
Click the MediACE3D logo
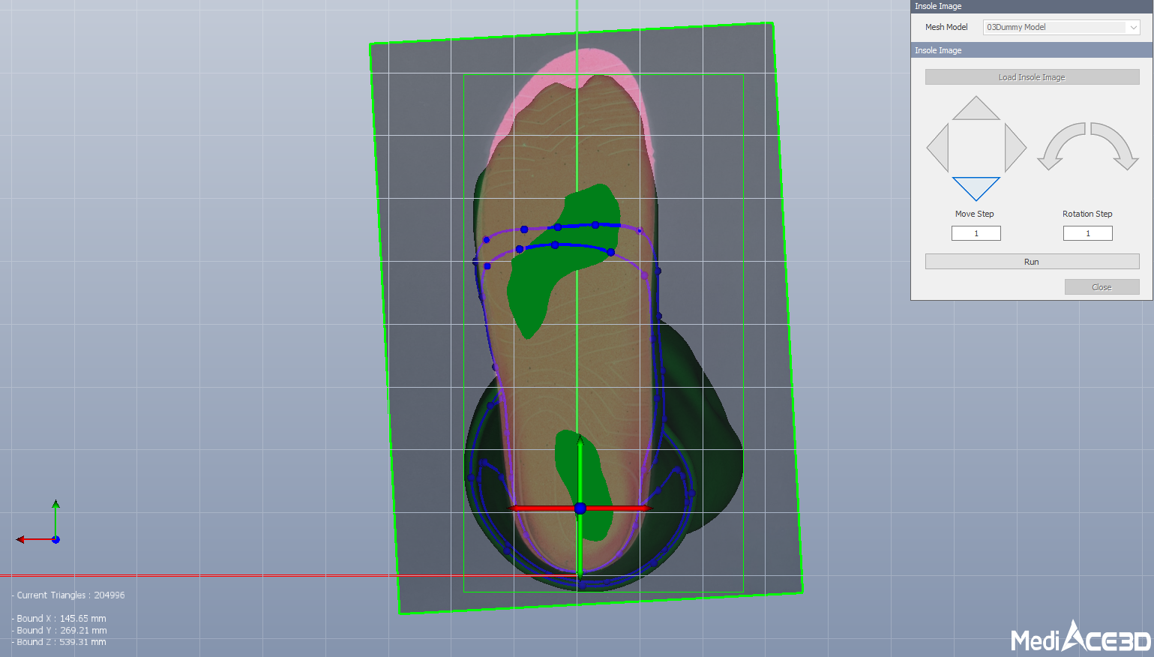pos(1081,638)
